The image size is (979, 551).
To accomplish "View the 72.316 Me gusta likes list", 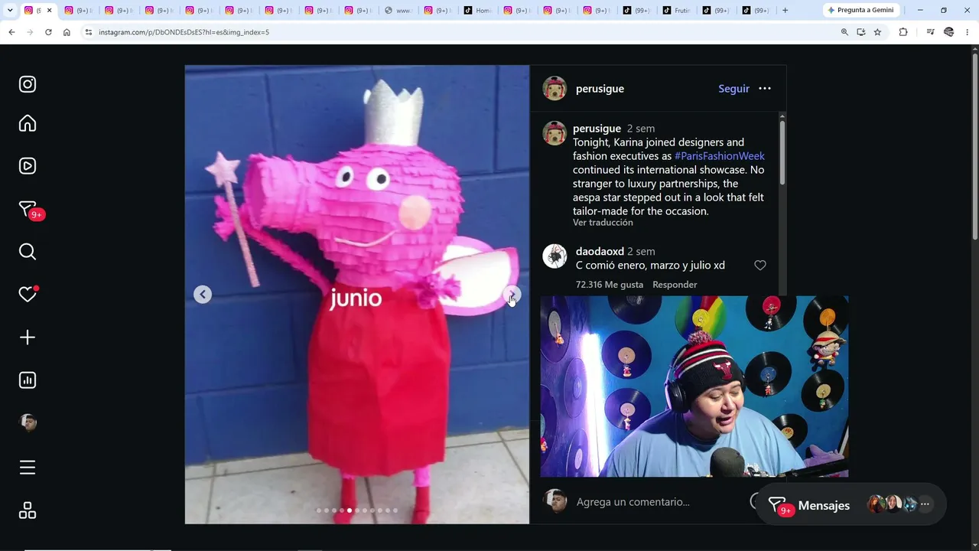I will 610,285.
